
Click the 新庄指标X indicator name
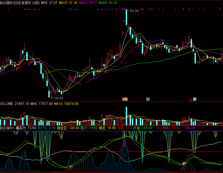(7, 128)
